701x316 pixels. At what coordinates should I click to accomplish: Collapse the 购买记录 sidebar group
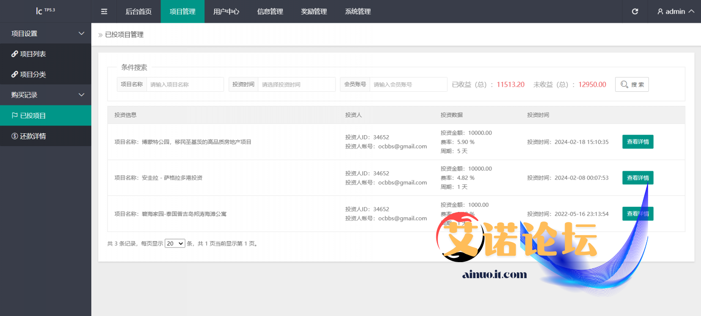pos(46,95)
